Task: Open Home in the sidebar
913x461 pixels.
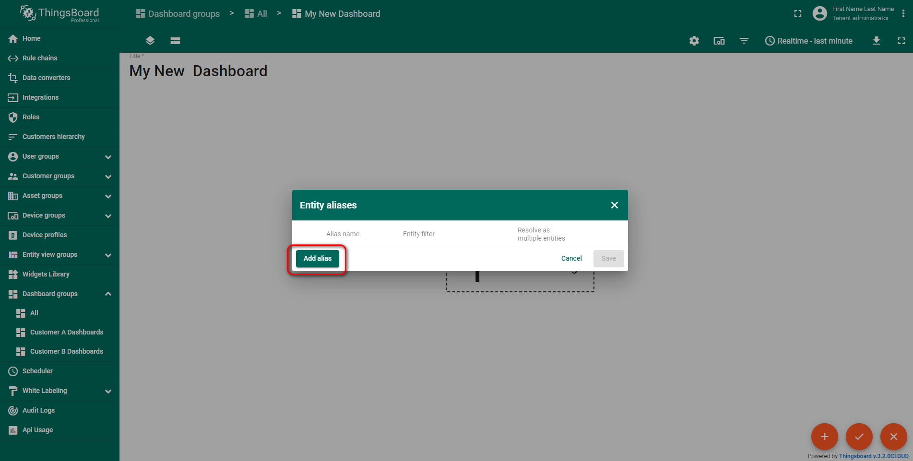Action: (x=59, y=38)
